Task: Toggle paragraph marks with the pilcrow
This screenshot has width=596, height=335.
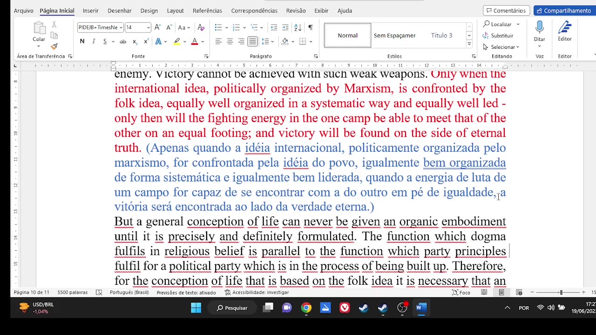Action: pyautogui.click(x=311, y=27)
